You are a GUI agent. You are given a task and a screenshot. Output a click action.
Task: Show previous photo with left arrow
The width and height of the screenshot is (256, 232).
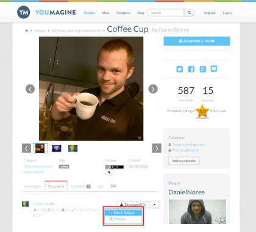30,89
